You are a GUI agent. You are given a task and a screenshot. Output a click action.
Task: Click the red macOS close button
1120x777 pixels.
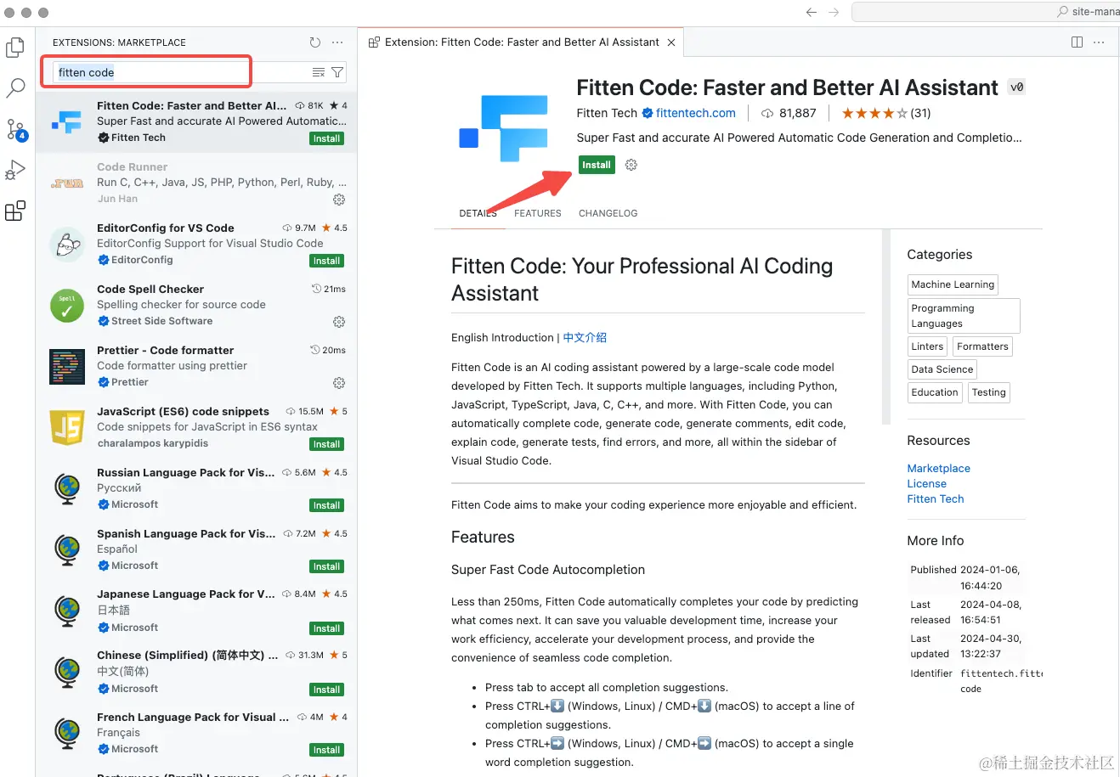coord(10,13)
